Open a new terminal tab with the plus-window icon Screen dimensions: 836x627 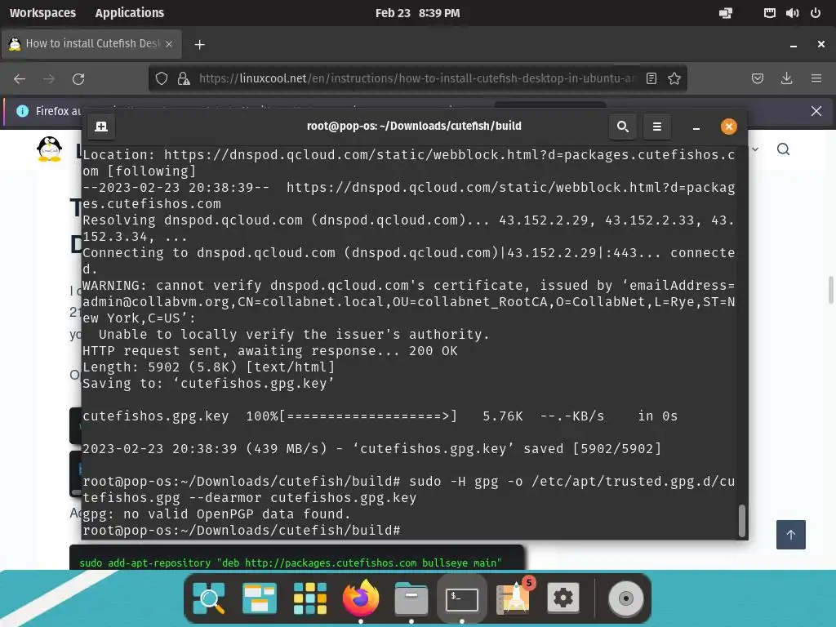(100, 127)
